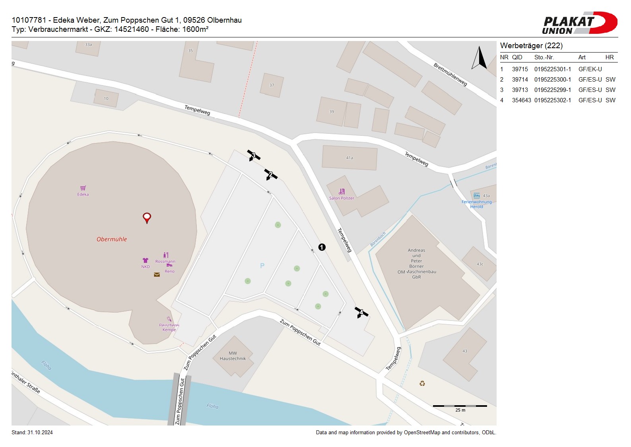The image size is (631, 447).
Task: Select billboard marker number 3
Action: click(x=254, y=155)
